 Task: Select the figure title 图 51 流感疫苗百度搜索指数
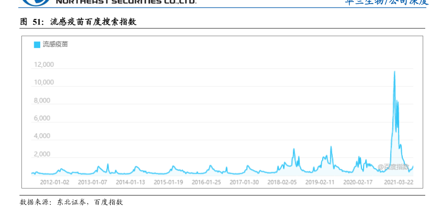pyautogui.click(x=78, y=22)
